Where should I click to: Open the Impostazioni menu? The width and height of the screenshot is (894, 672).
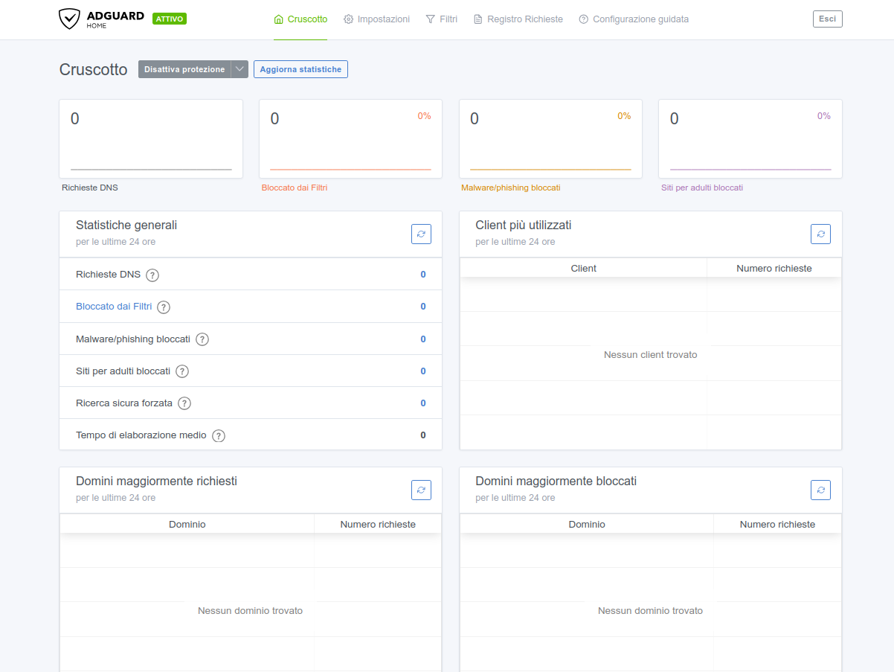(376, 19)
